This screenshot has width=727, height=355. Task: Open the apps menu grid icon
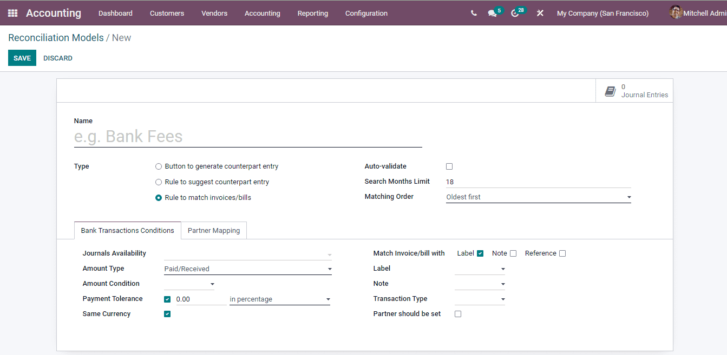pyautogui.click(x=12, y=12)
